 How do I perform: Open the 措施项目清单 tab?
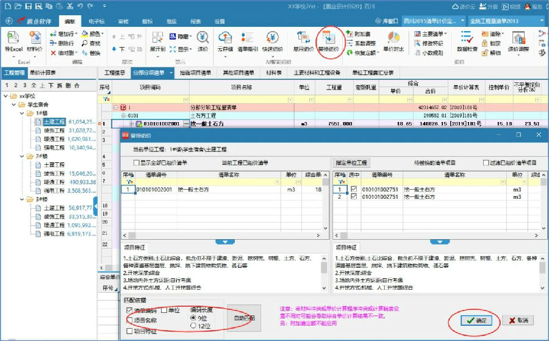click(195, 73)
